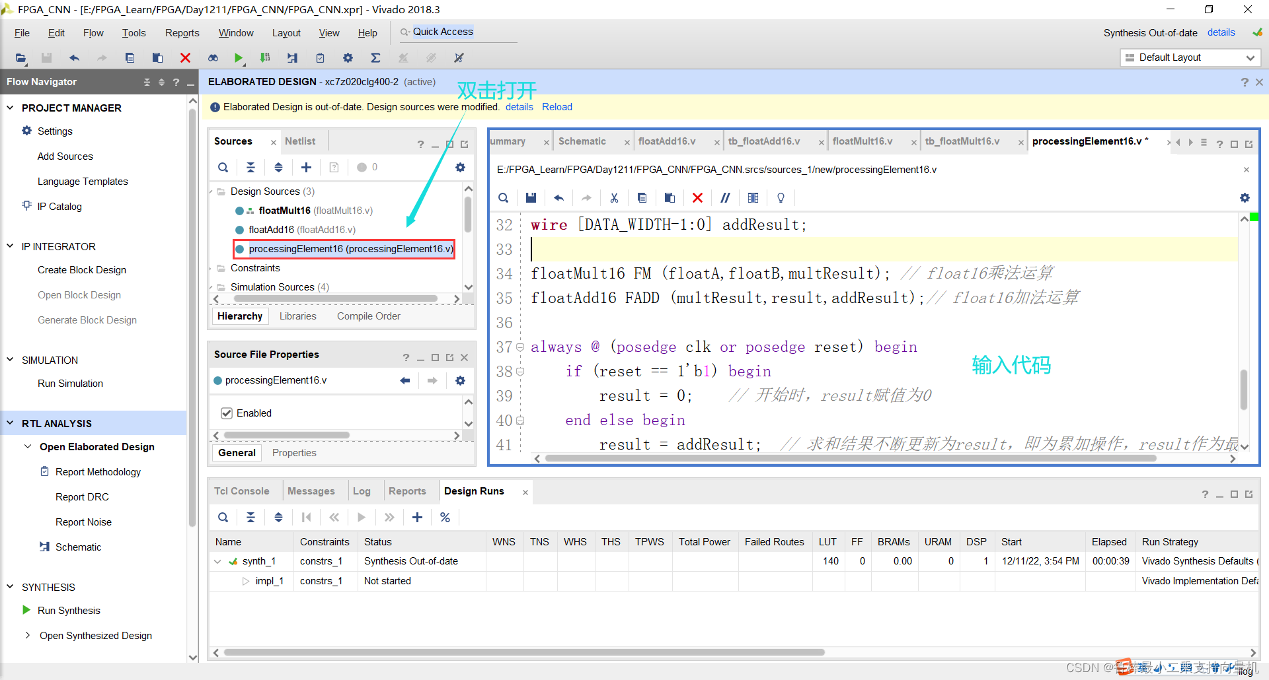Open editor settings gear icon
This screenshot has width=1269, height=680.
tap(1245, 198)
